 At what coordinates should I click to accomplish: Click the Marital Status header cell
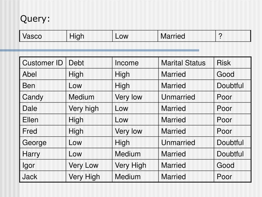click(186, 63)
